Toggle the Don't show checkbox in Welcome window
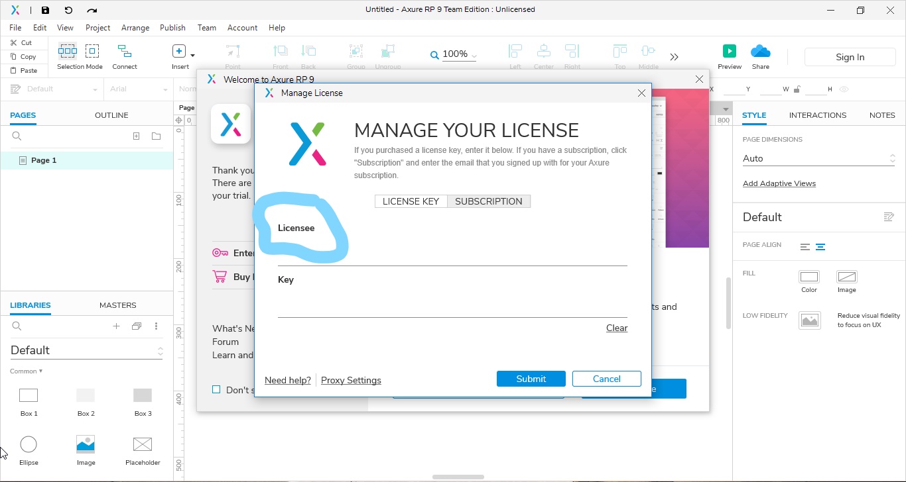 click(x=216, y=389)
